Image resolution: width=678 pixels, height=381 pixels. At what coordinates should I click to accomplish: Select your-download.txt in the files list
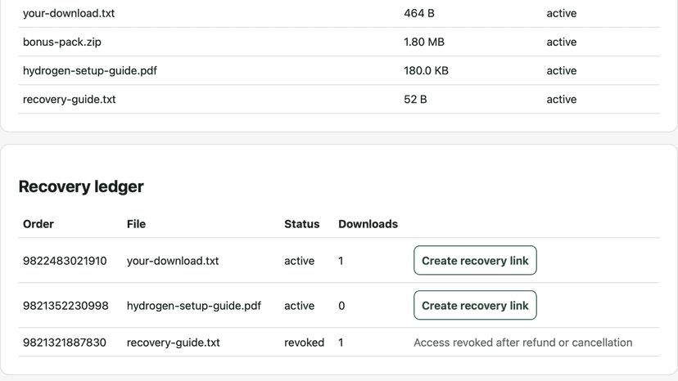tap(69, 13)
